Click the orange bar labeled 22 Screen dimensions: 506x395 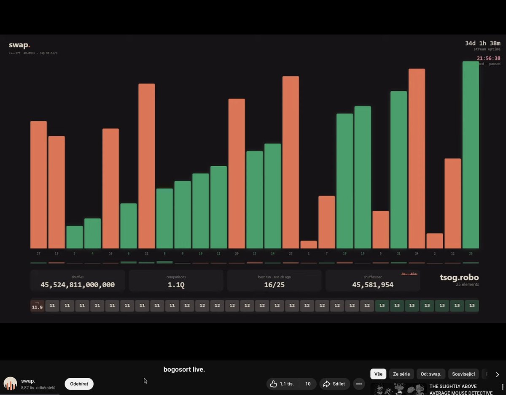tap(147, 166)
